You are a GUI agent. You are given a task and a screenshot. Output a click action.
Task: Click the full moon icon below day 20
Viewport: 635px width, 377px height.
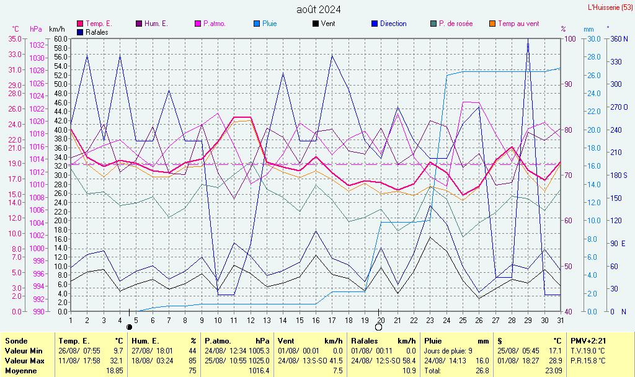coord(379,327)
